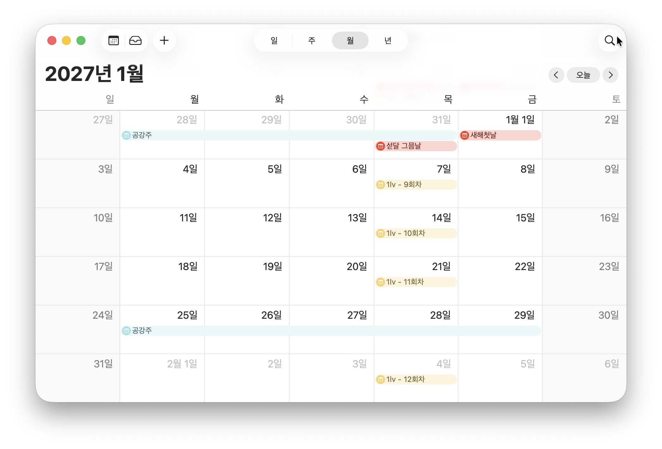Screen dimensions: 662x449
Task: Select the 1월 1일 date cell
Action: (x=500, y=135)
